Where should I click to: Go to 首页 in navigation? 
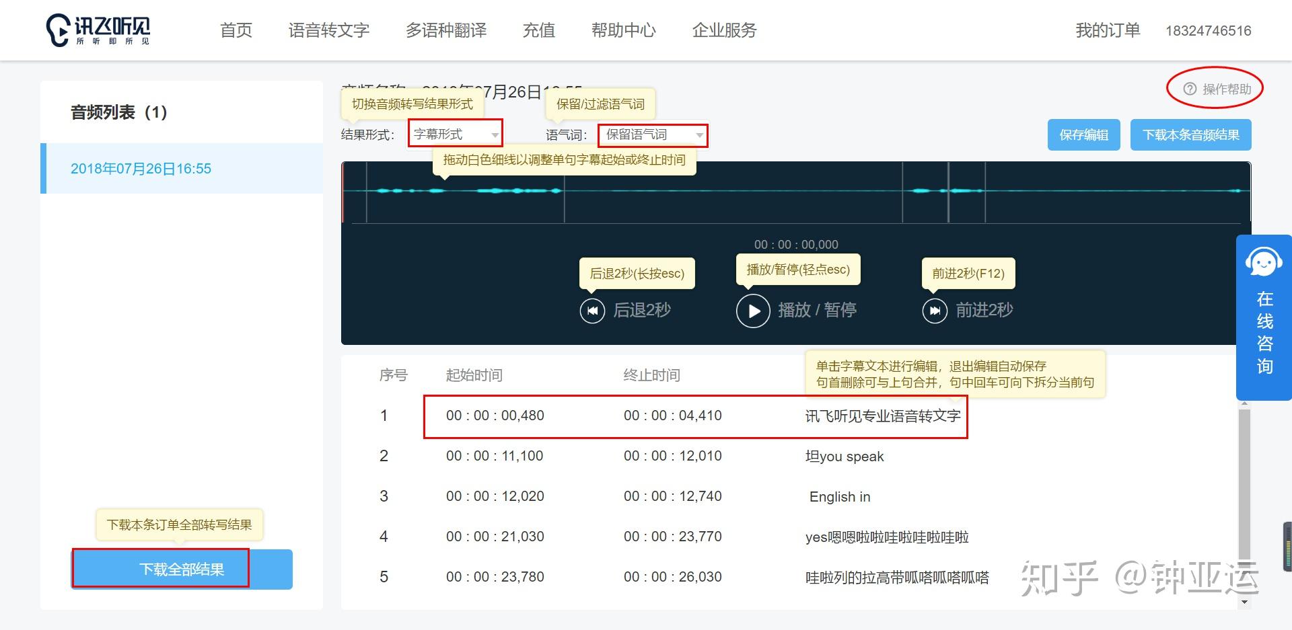tap(236, 30)
